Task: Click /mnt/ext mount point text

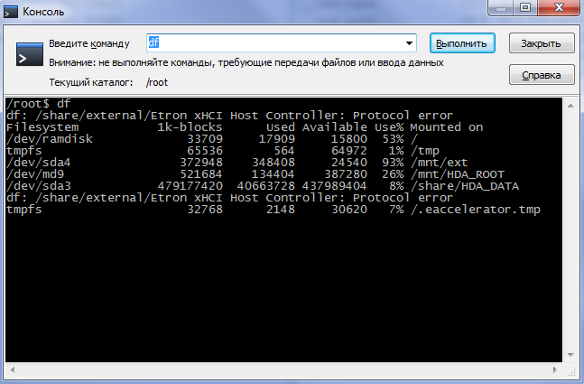Action: tap(439, 163)
